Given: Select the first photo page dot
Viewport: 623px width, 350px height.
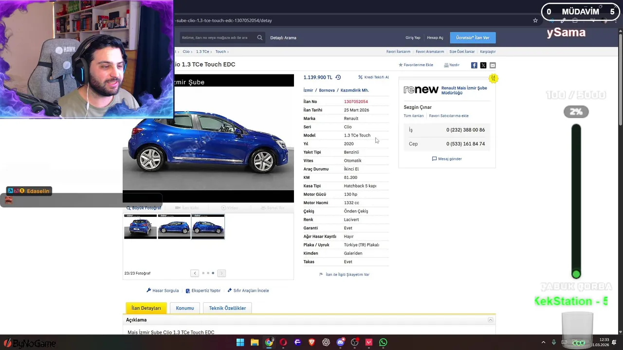Looking at the screenshot, I should [x=203, y=273].
